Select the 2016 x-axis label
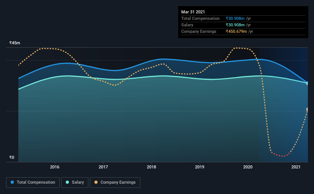 [55, 167]
